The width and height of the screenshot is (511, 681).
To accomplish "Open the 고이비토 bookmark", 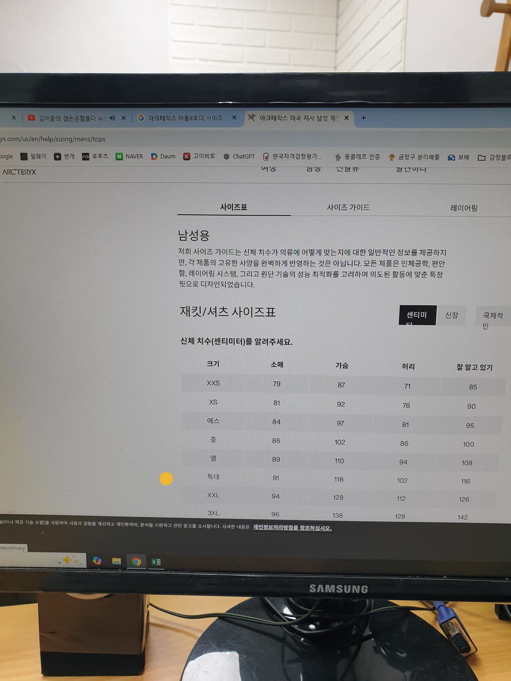I will [x=199, y=156].
